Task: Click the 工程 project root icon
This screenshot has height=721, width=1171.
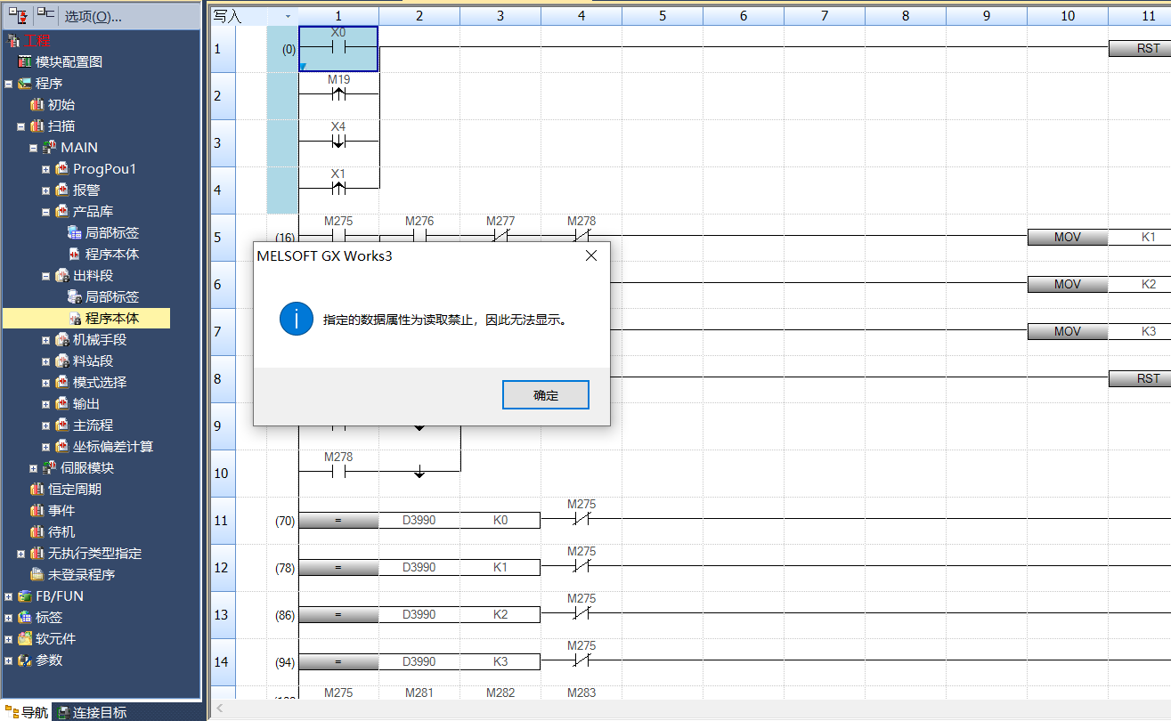Action: pos(13,41)
